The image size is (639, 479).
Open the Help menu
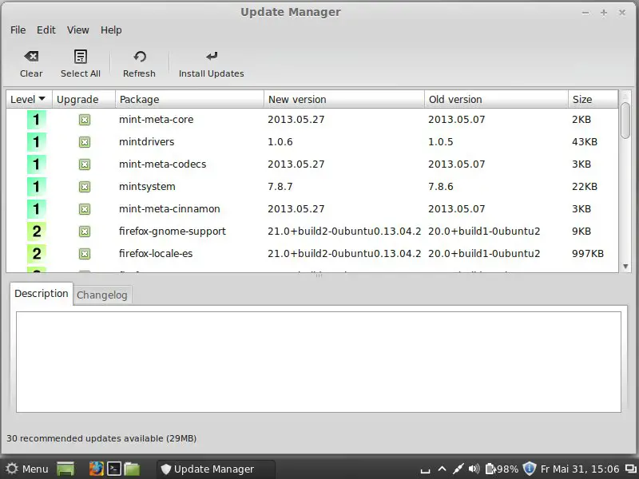tap(111, 30)
